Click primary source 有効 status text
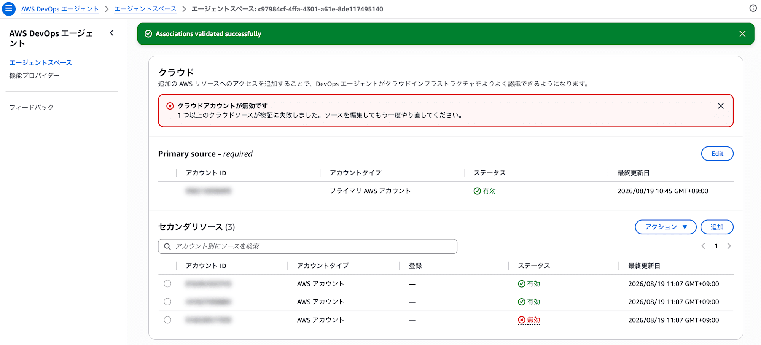The height and width of the screenshot is (345, 761). click(x=489, y=191)
